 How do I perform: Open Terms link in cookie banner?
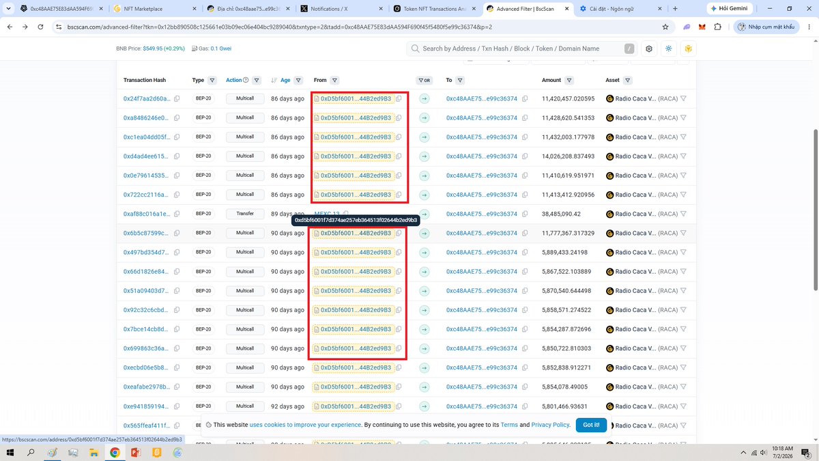[x=509, y=425]
